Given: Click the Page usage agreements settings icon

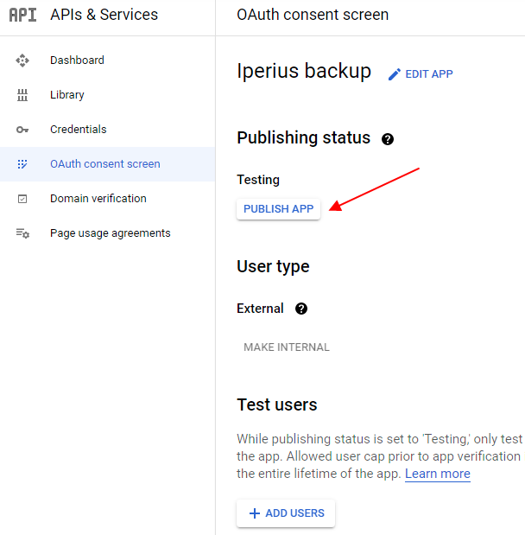Looking at the screenshot, I should 22,233.
